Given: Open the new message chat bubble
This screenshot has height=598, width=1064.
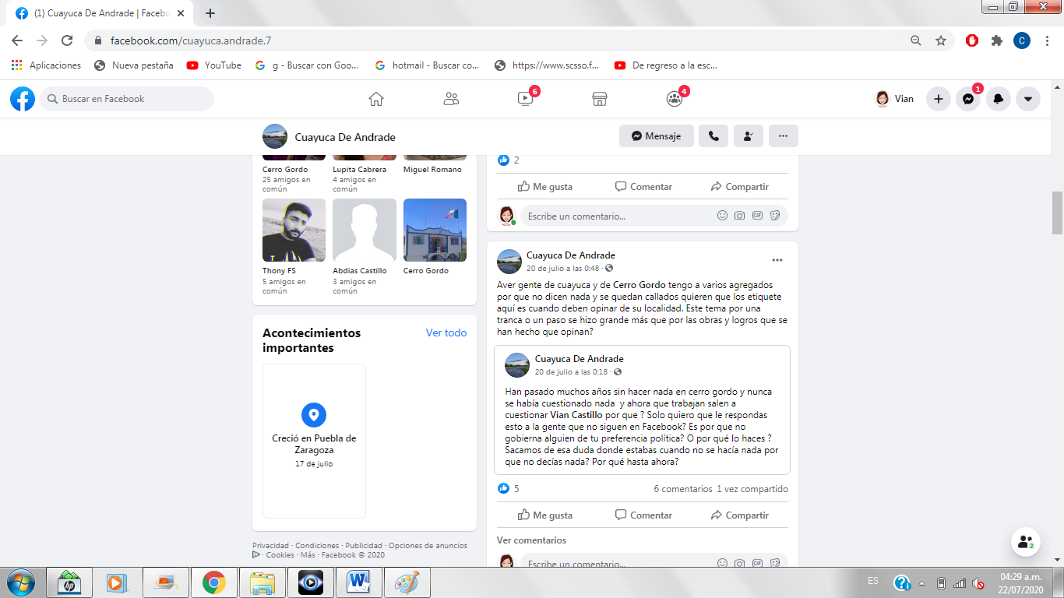Looking at the screenshot, I should [1026, 542].
